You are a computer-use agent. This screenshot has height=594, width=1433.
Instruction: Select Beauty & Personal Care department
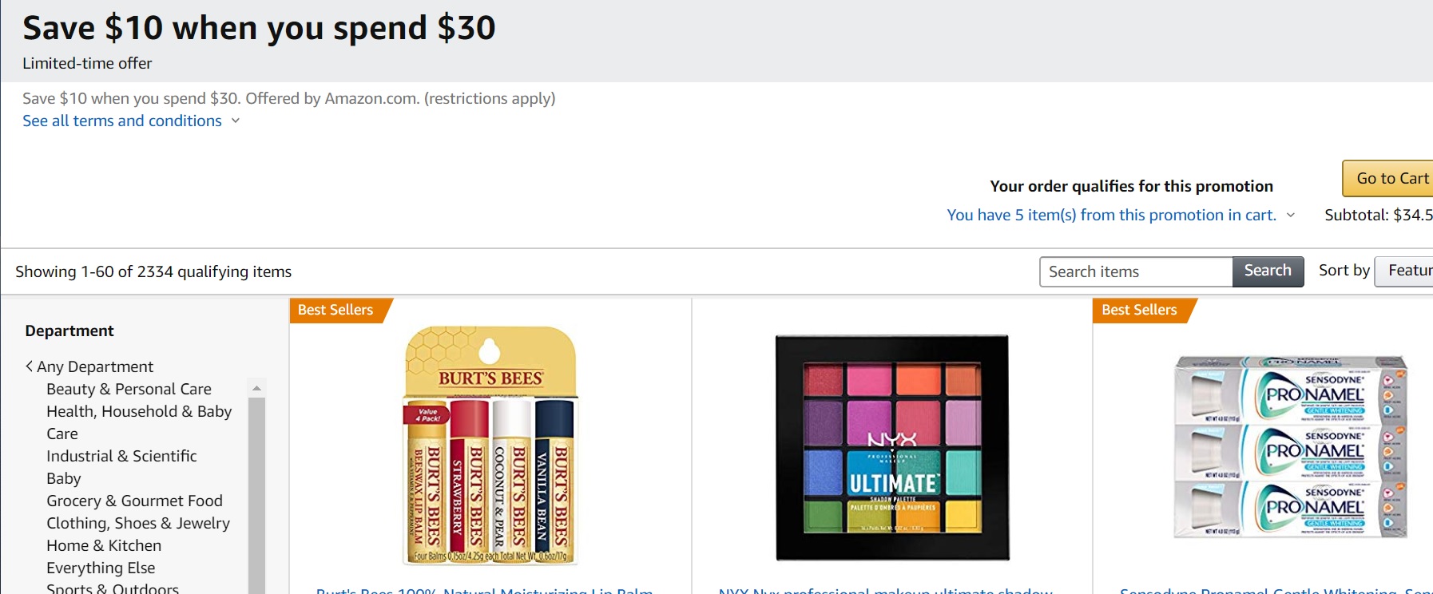click(x=129, y=389)
